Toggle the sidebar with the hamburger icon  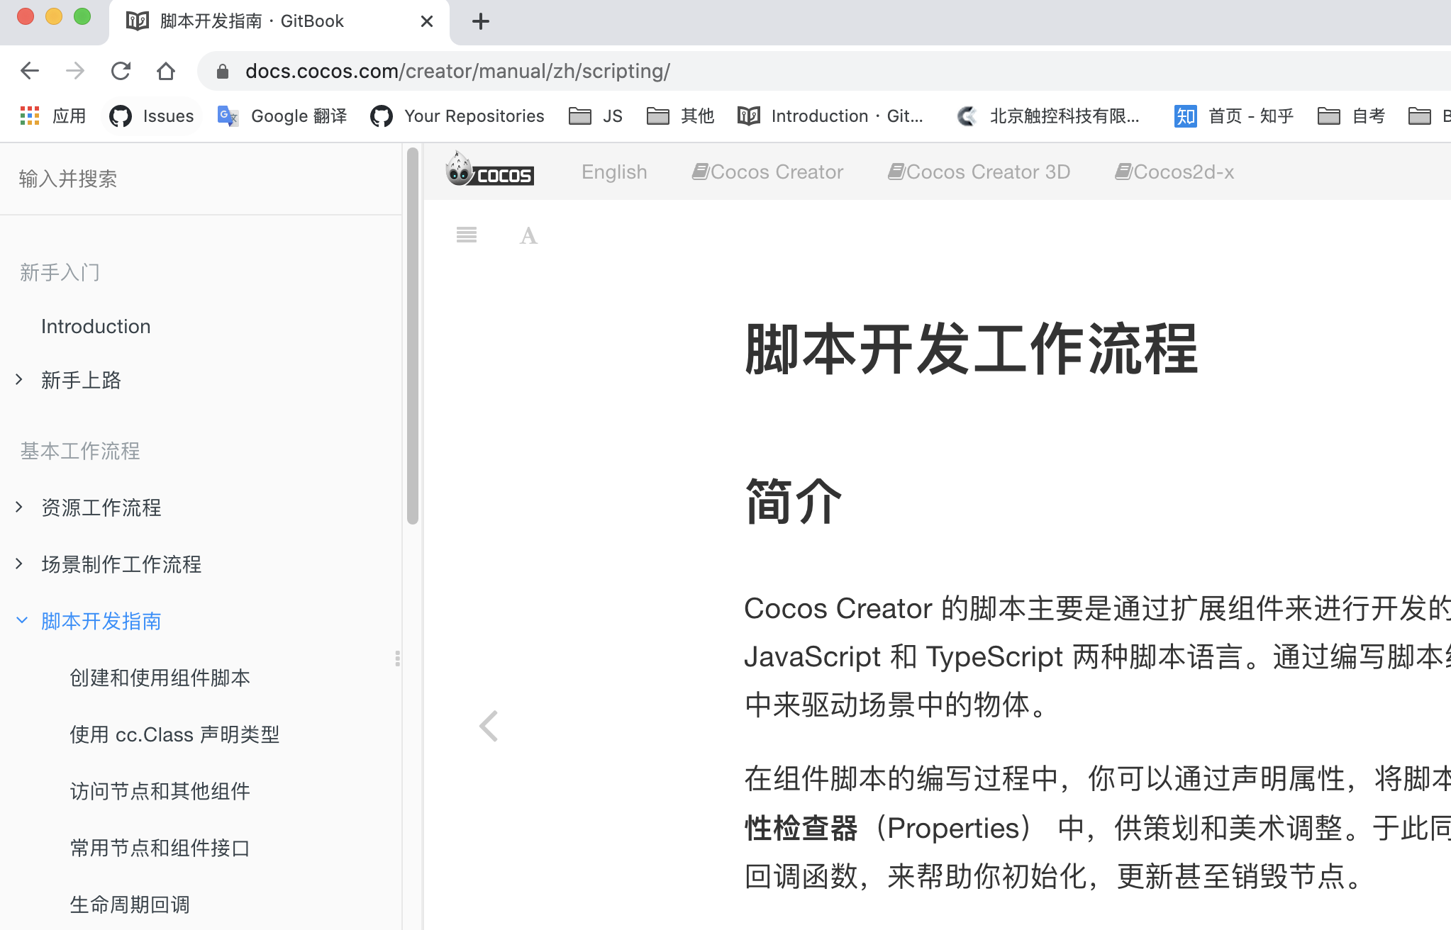tap(466, 235)
